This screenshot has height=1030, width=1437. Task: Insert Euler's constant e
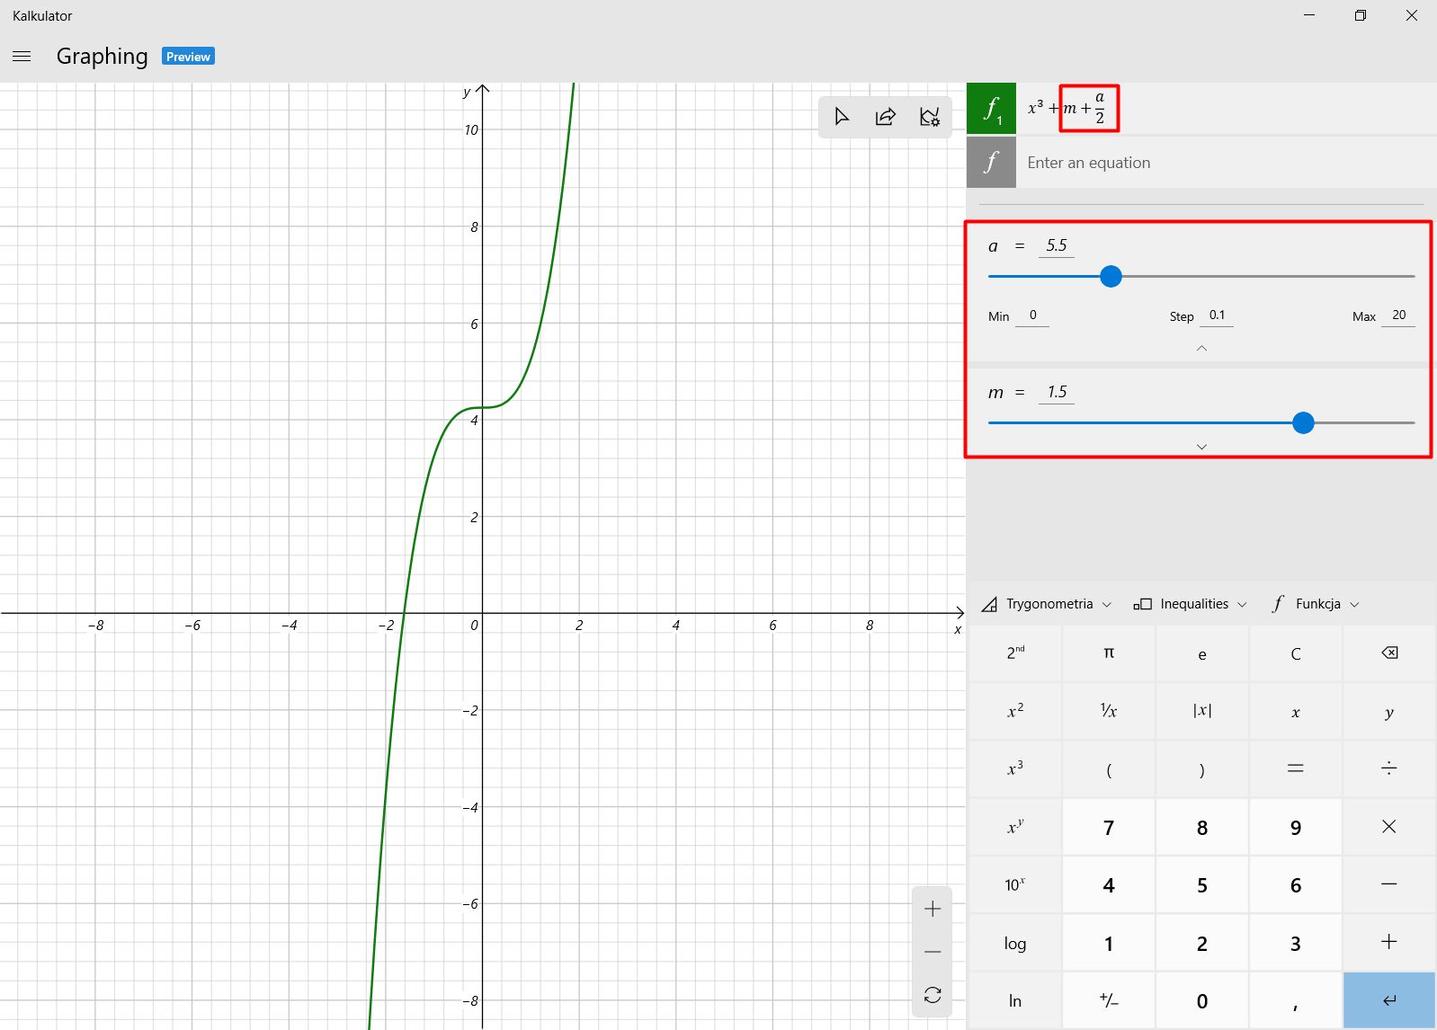[x=1202, y=653]
